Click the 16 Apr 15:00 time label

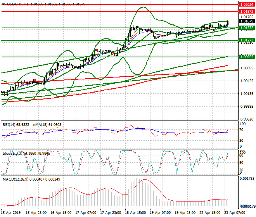(61, 213)
